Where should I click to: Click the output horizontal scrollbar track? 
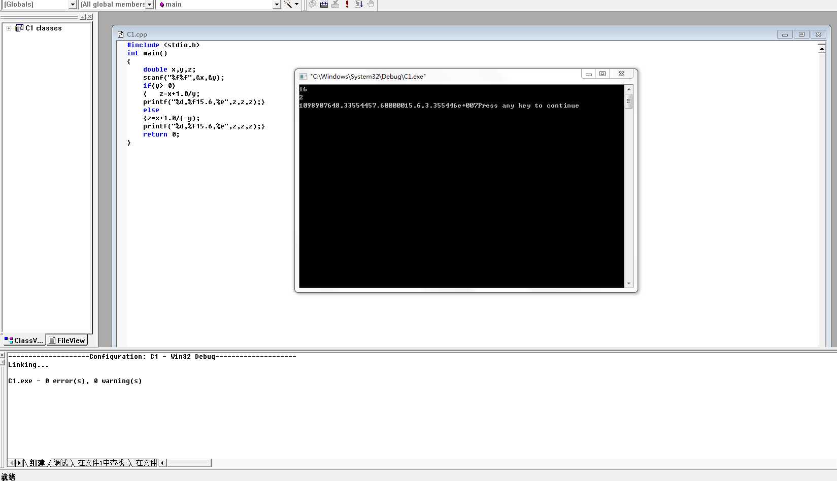[x=189, y=463]
